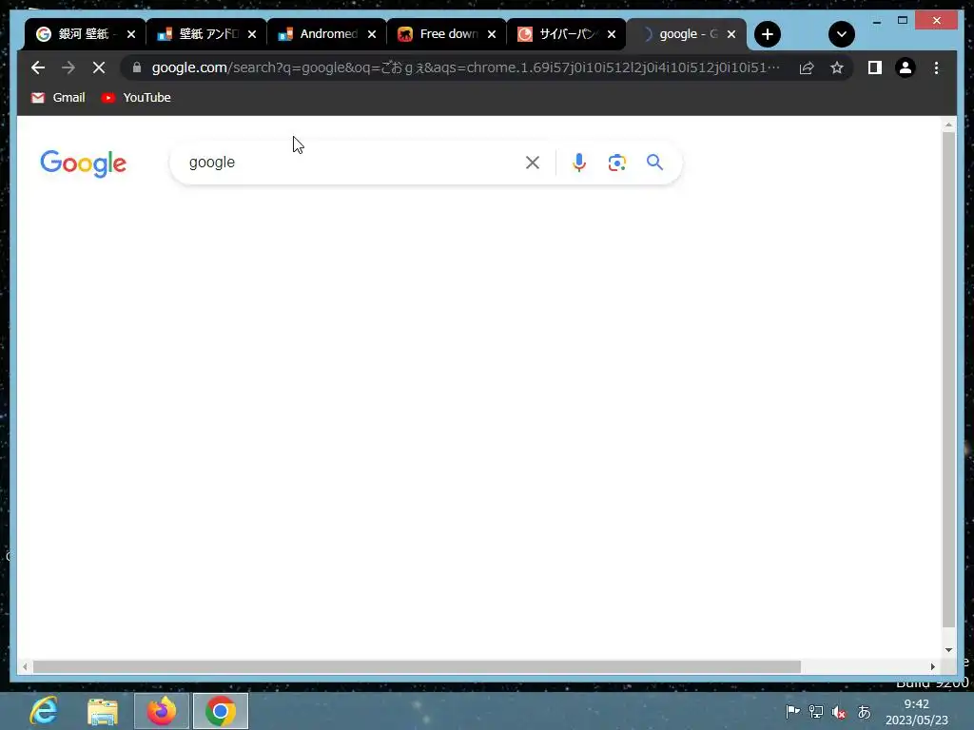Image resolution: width=974 pixels, height=730 pixels.
Task: Open Action Center flag icon
Action: click(792, 712)
